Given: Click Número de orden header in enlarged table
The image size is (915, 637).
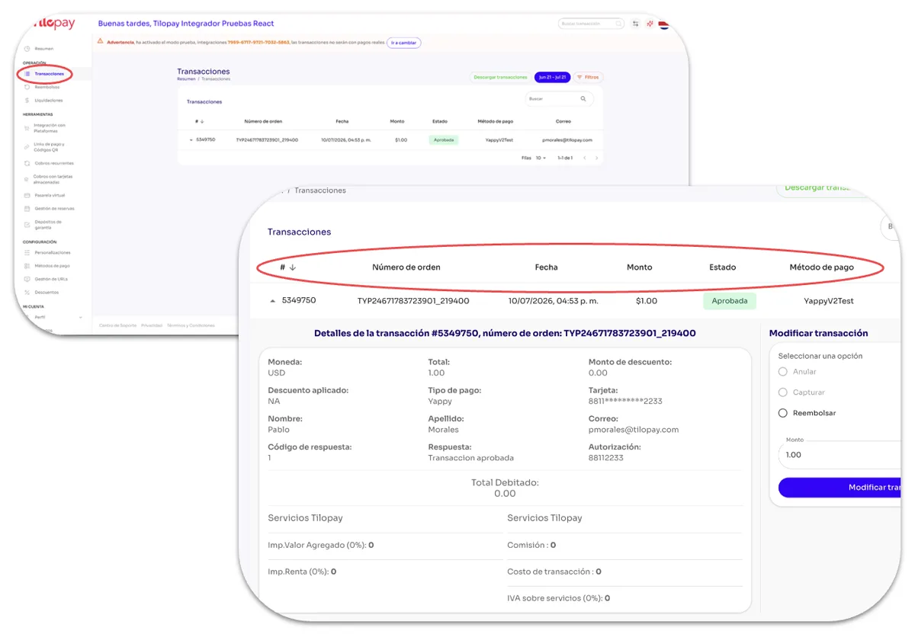Looking at the screenshot, I should 406,267.
